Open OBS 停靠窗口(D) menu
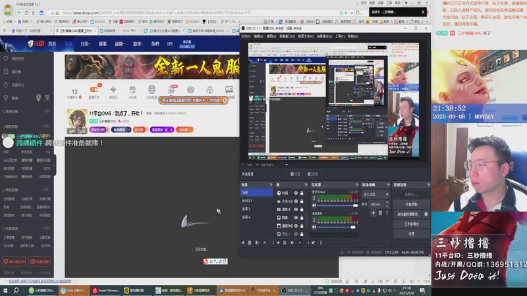Viewport: 527px width, 296px height. (x=287, y=36)
